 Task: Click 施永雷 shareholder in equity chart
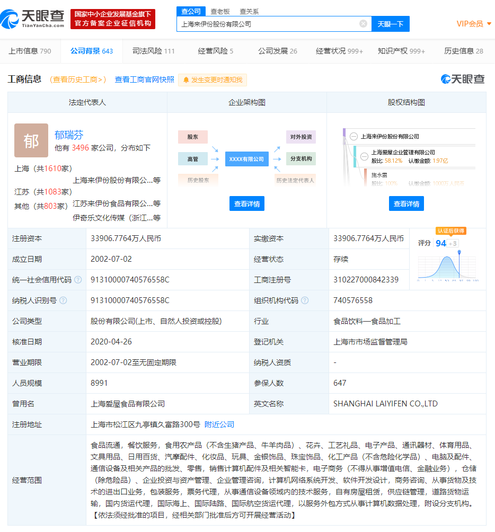(x=379, y=175)
